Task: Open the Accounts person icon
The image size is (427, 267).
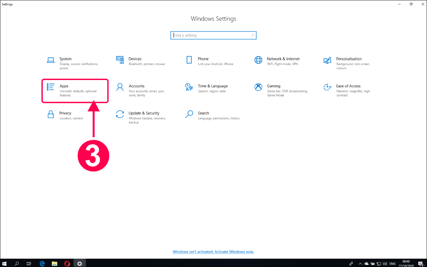Action: click(120, 87)
